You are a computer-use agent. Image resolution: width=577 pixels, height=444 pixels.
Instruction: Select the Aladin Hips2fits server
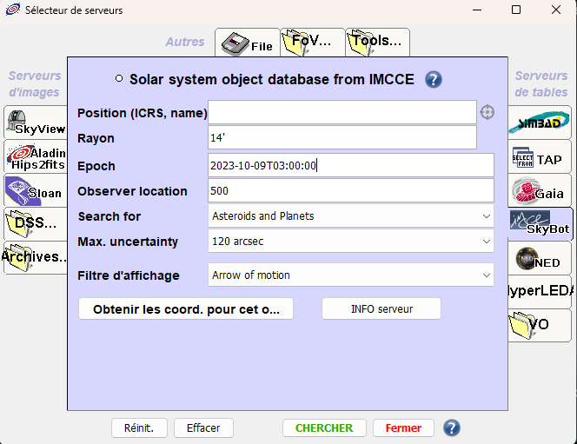click(36, 156)
